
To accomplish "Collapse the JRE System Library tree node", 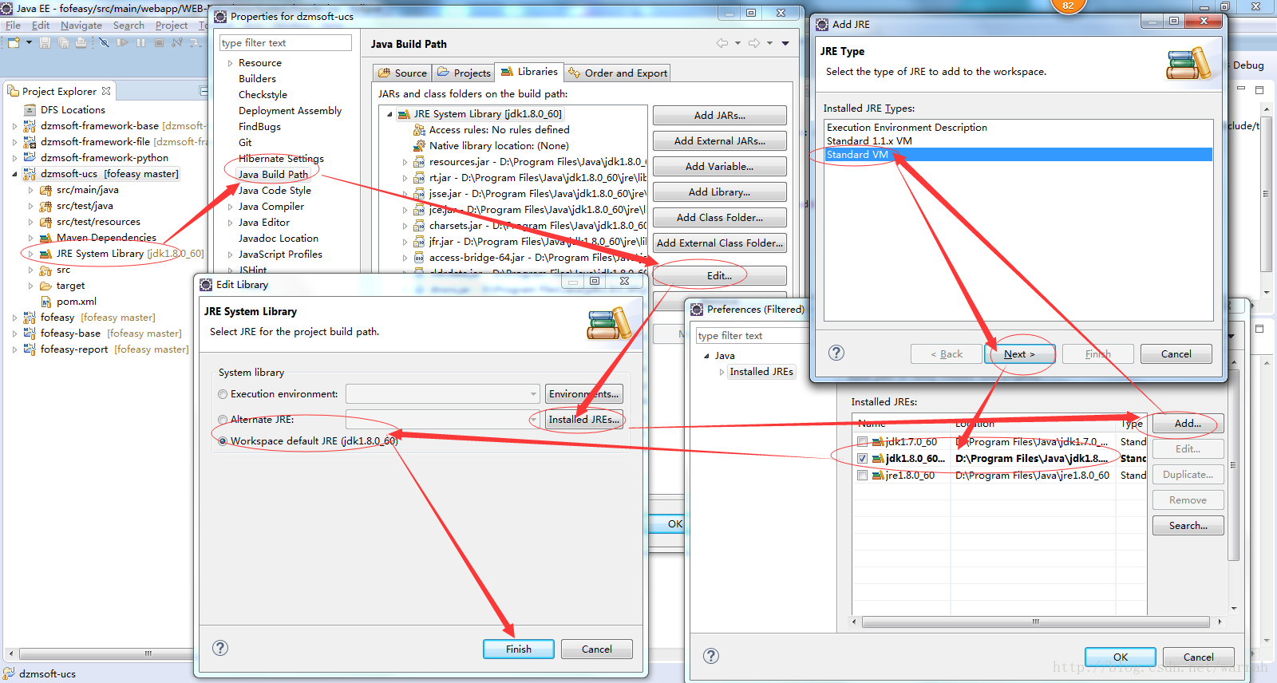I will click(389, 114).
